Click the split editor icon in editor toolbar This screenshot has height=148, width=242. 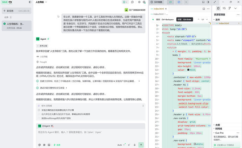204,9
